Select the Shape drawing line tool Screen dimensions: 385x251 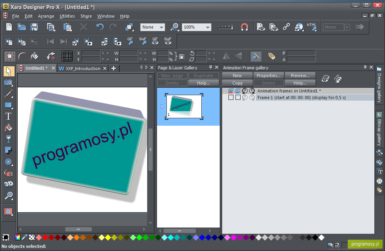point(9,94)
